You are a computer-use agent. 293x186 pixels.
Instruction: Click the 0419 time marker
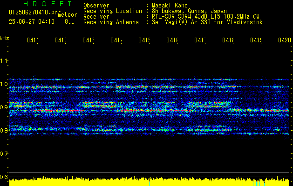tap(256, 40)
